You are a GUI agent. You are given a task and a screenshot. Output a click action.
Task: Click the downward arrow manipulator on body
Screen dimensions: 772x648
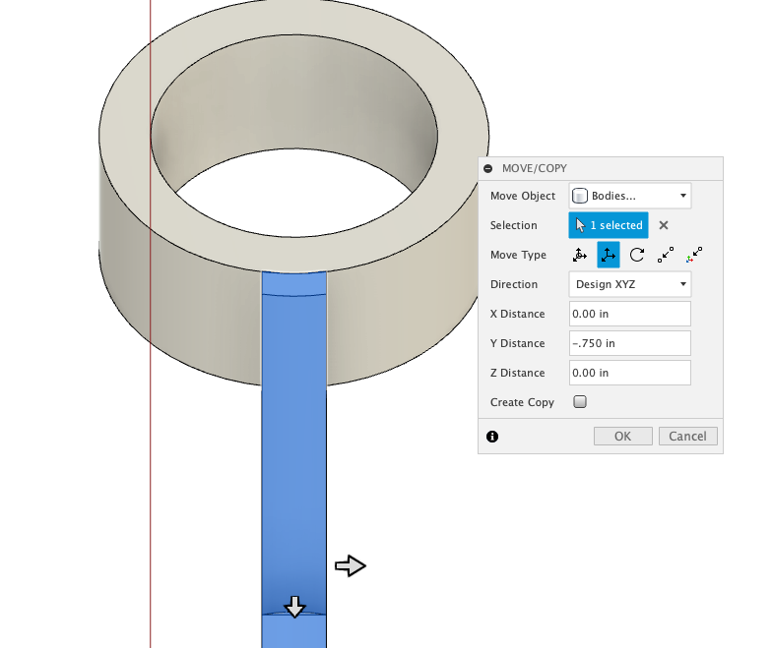(x=295, y=607)
